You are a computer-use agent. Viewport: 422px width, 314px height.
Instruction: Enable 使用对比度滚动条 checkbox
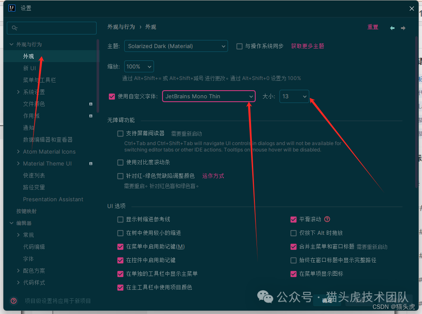(x=120, y=162)
